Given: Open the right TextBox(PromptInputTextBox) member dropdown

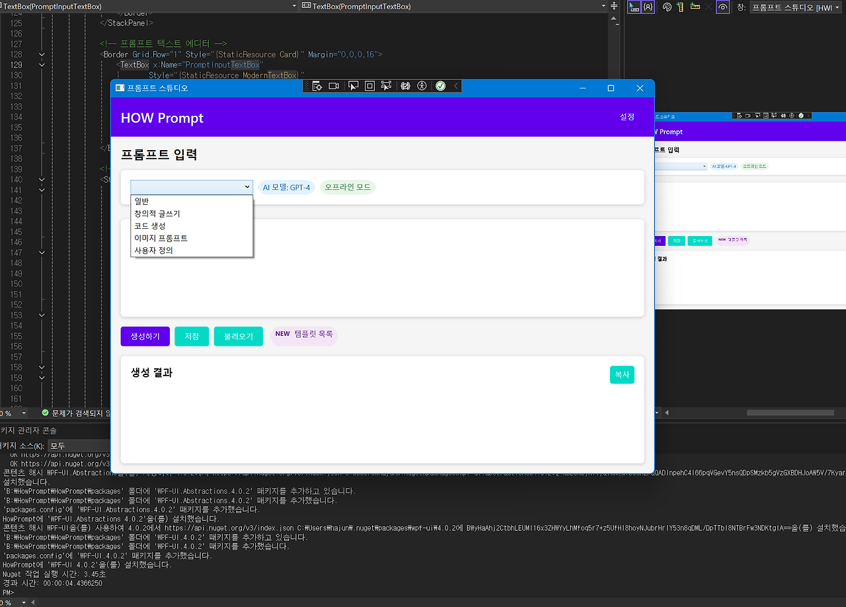Looking at the screenshot, I should pyautogui.click(x=603, y=6).
